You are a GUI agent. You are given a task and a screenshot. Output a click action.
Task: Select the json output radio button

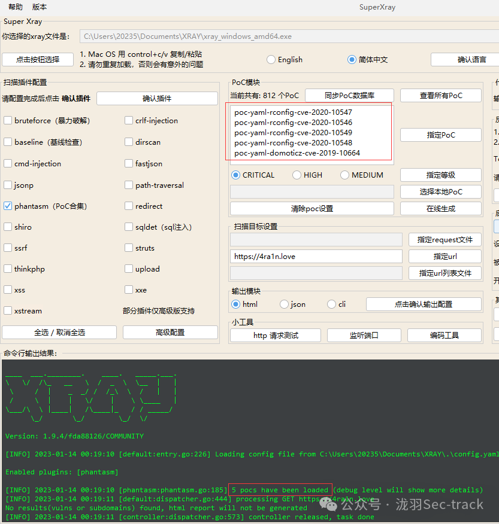pos(284,304)
